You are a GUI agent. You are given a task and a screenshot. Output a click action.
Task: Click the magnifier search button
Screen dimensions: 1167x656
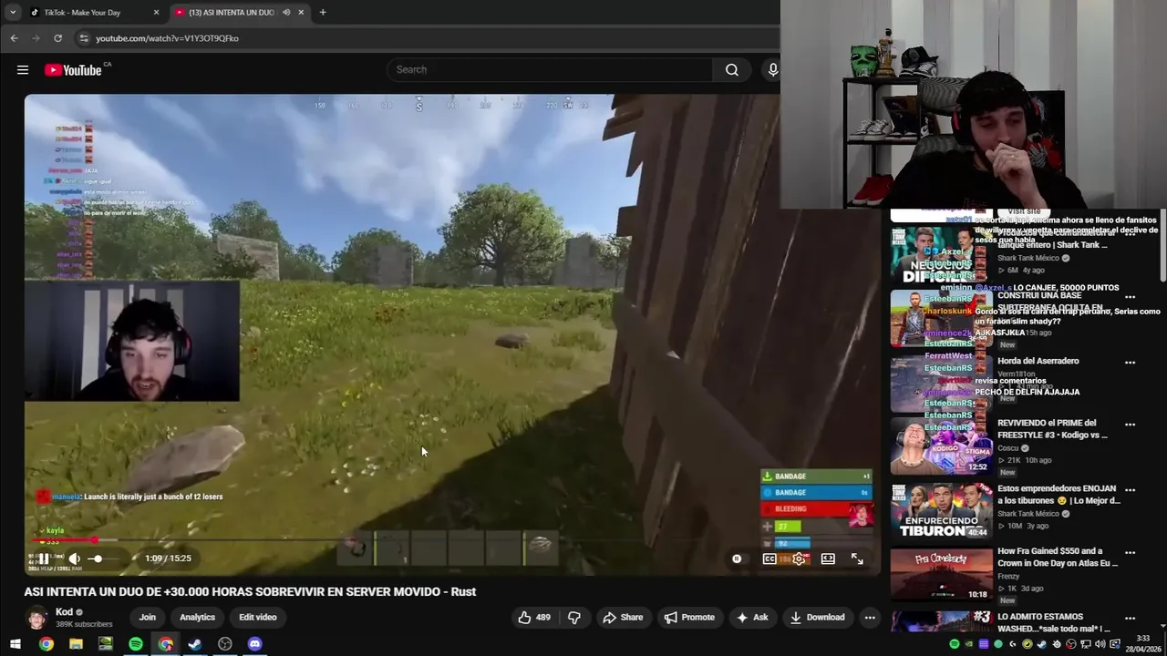point(732,70)
